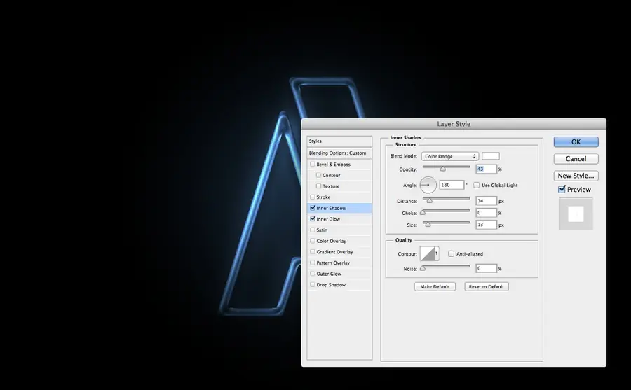This screenshot has width=631, height=390.
Task: Open the shadow color swatch
Action: tap(491, 156)
